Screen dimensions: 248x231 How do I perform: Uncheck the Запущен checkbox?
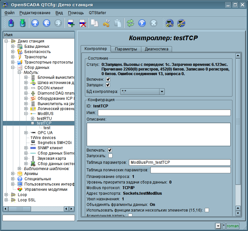click(108, 85)
